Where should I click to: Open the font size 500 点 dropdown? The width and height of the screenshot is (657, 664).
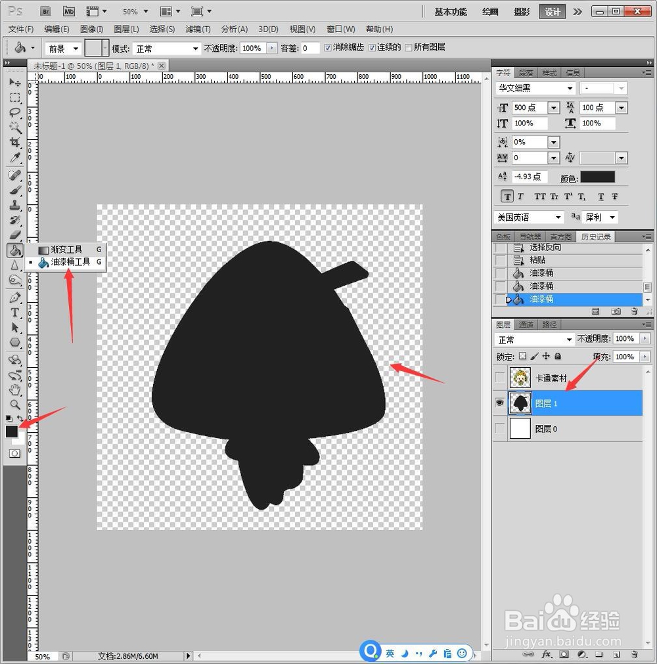point(554,108)
